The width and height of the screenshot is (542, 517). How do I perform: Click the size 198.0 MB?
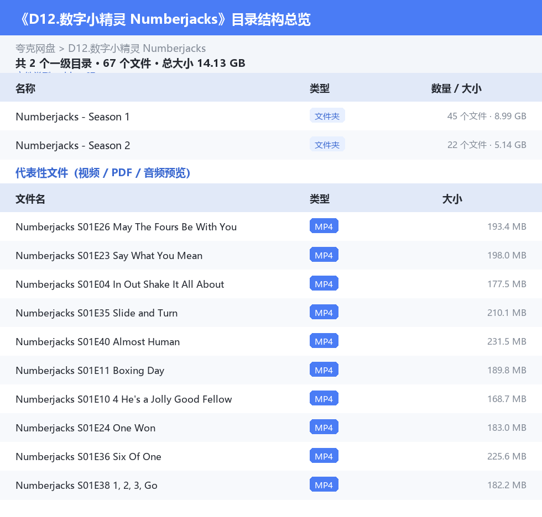click(507, 255)
